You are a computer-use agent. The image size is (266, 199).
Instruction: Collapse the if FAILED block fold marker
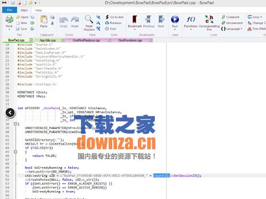(15, 152)
